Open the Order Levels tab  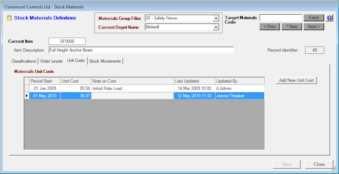52,61
